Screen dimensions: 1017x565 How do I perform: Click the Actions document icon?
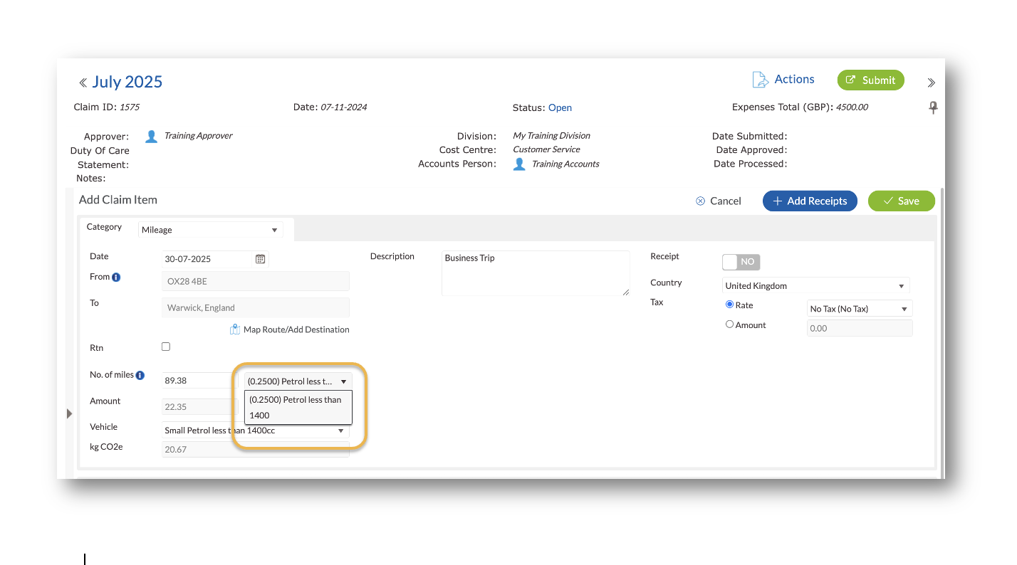click(x=761, y=80)
